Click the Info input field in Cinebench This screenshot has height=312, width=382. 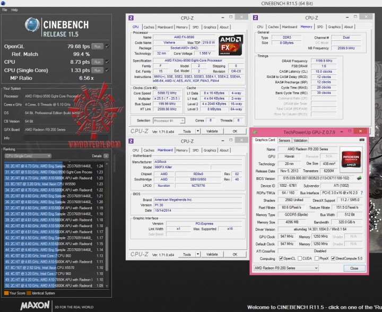tap(66, 138)
